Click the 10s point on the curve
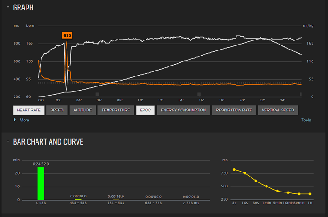This screenshot has width=328, height=217. click(x=245, y=173)
